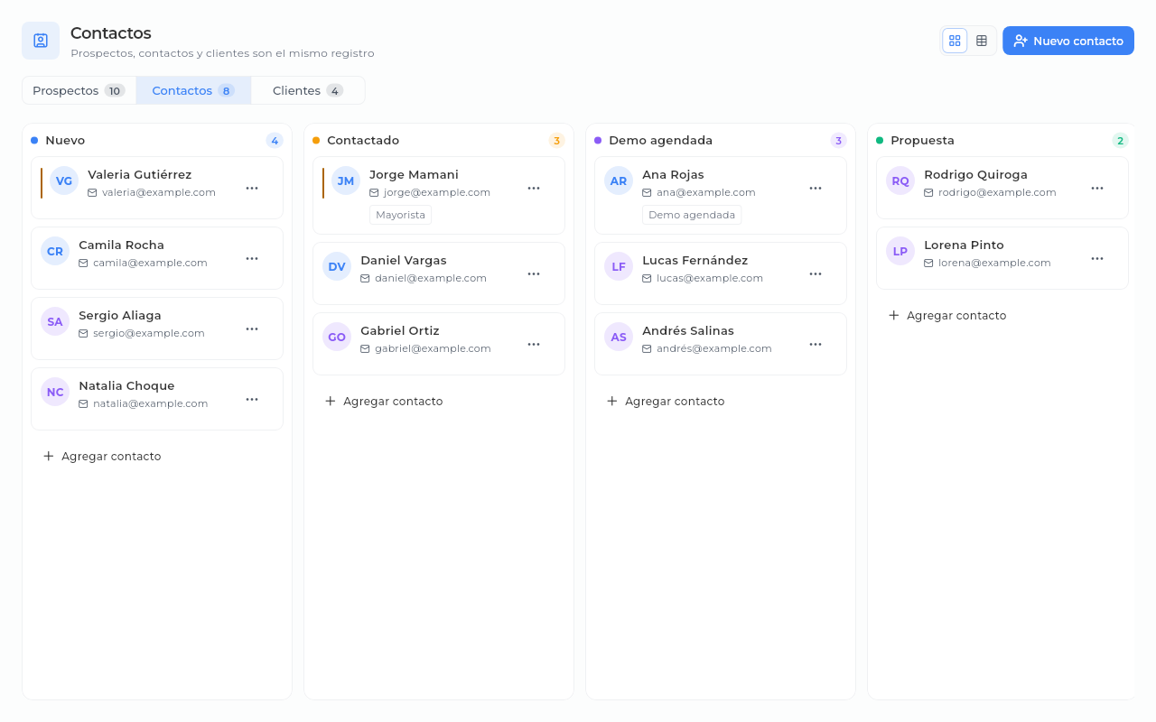Click the email lorena@example.com
Screen dimensions: 1156x722
point(994,263)
